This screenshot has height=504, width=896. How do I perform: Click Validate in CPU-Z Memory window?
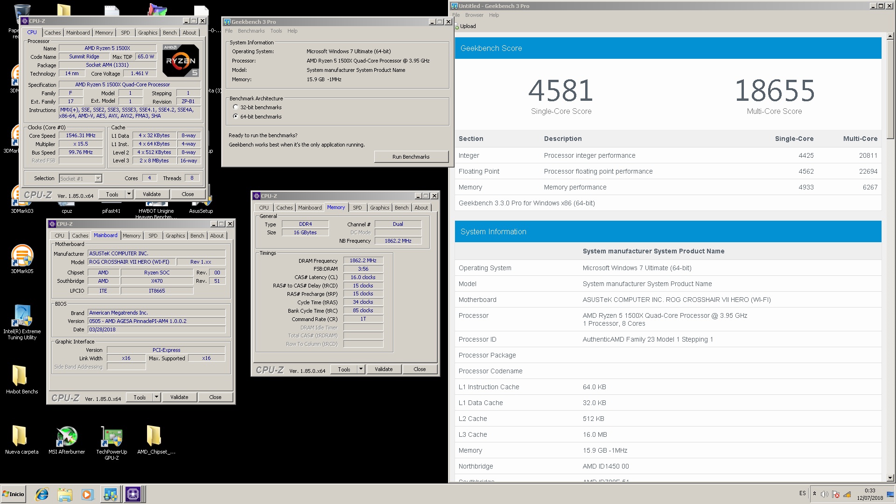(x=384, y=369)
